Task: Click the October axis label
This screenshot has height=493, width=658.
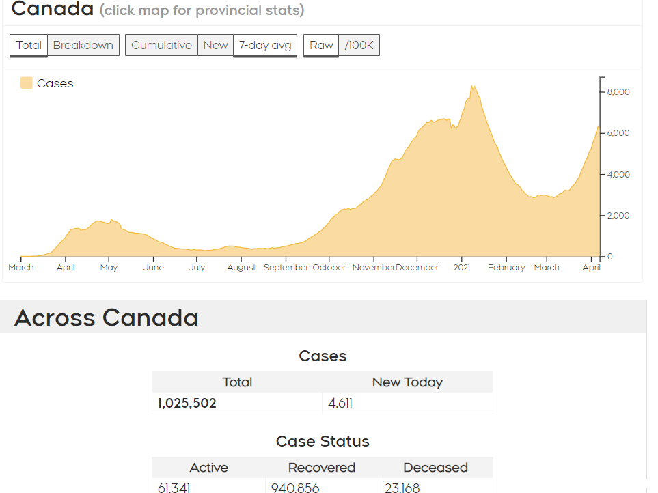Action: pos(329,268)
